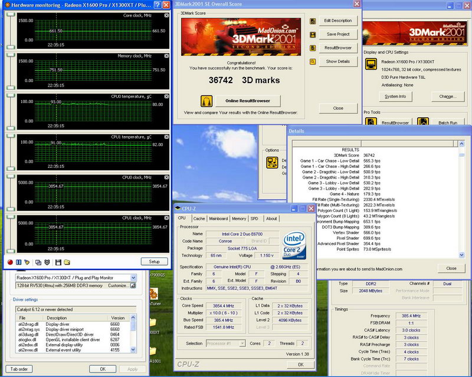Screen dimensions: 472x377
Task: Select the atioglxx.dll OpenGL driver row
Action: point(73,340)
